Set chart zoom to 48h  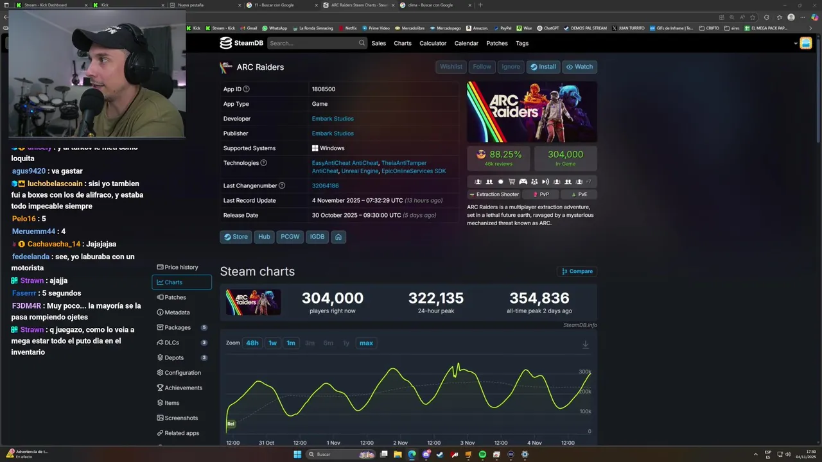tap(252, 343)
